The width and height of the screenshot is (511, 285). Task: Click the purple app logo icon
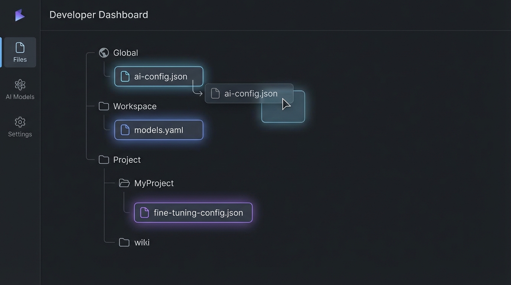(x=20, y=15)
